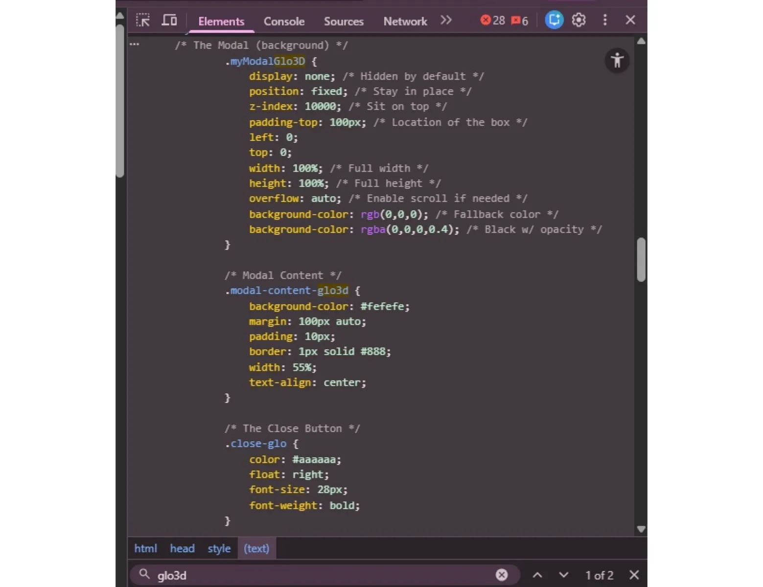Select the head breadcrumb
This screenshot has width=763, height=587.
tap(182, 548)
